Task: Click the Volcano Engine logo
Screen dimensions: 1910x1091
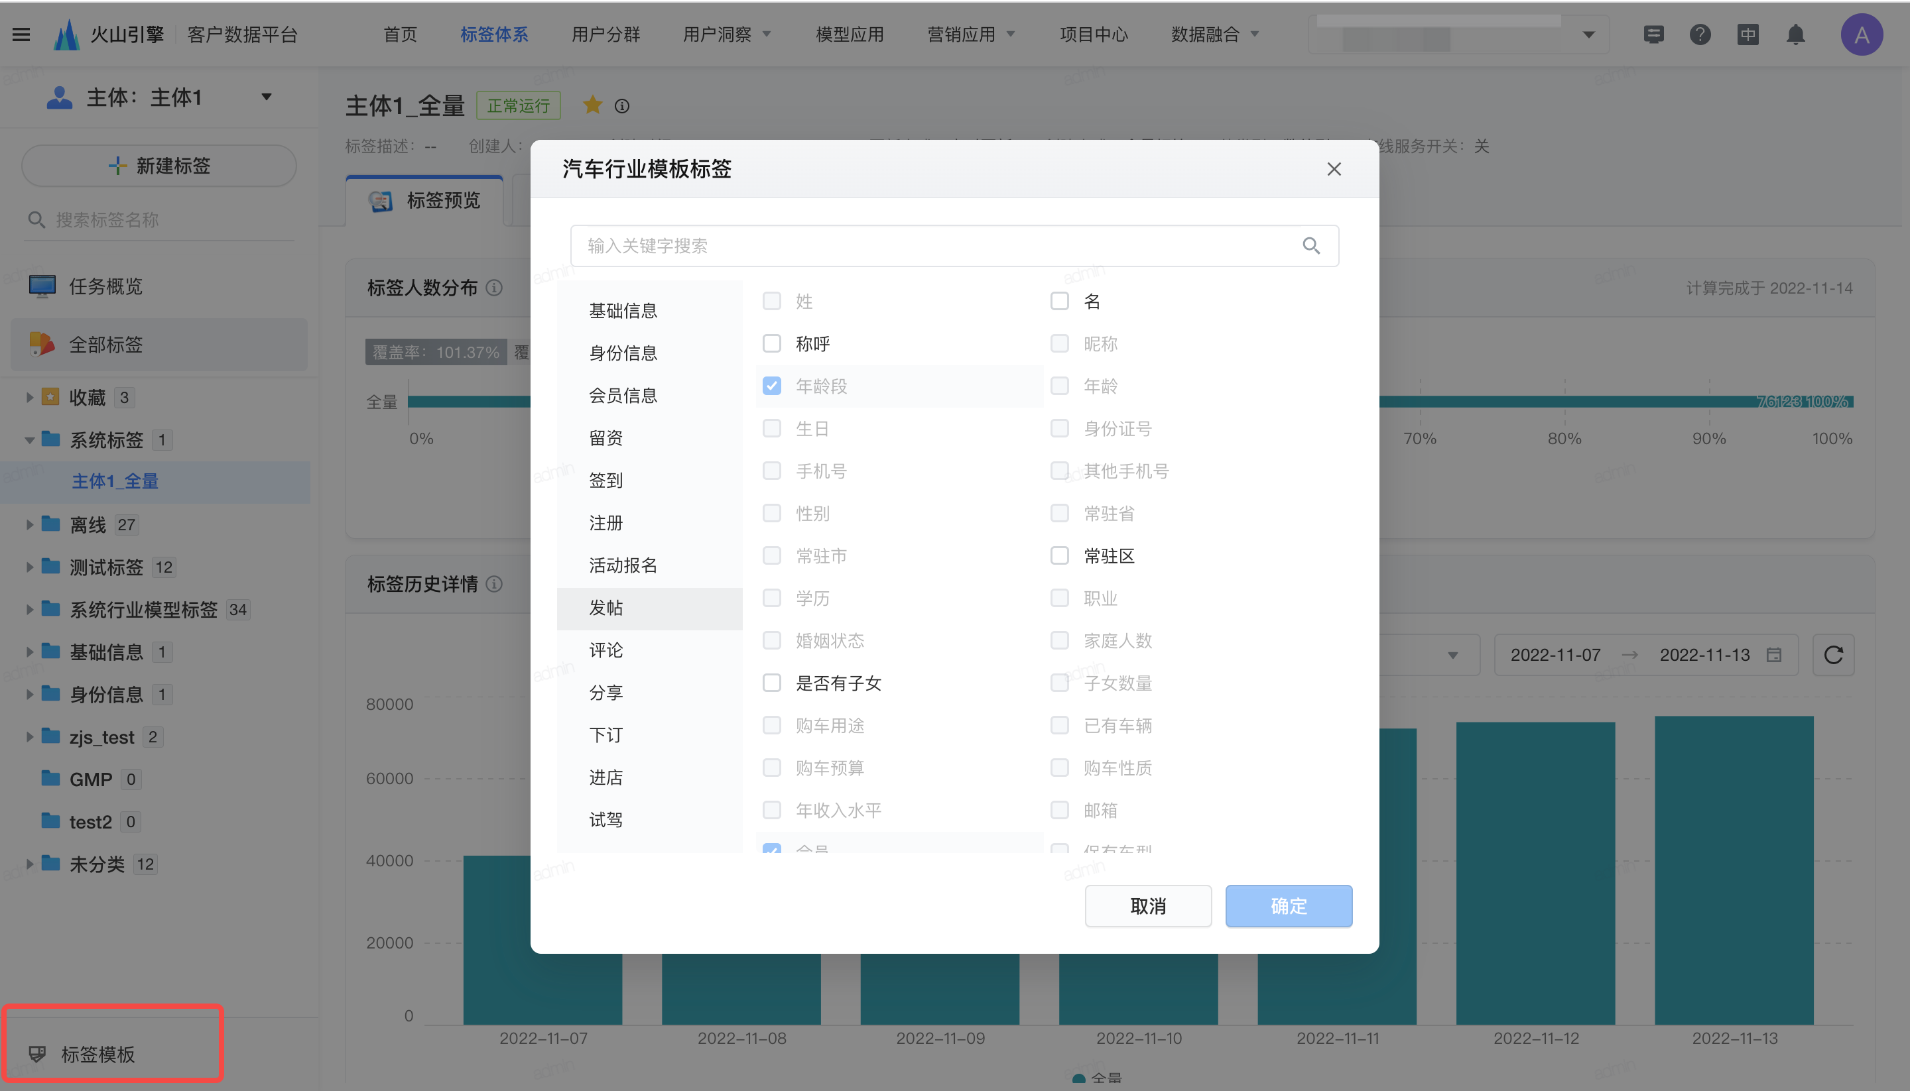Action: tap(67, 34)
